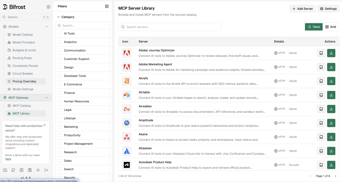Toggle light theme sun icon
The width and height of the screenshot is (342, 182).
(x=38, y=170)
